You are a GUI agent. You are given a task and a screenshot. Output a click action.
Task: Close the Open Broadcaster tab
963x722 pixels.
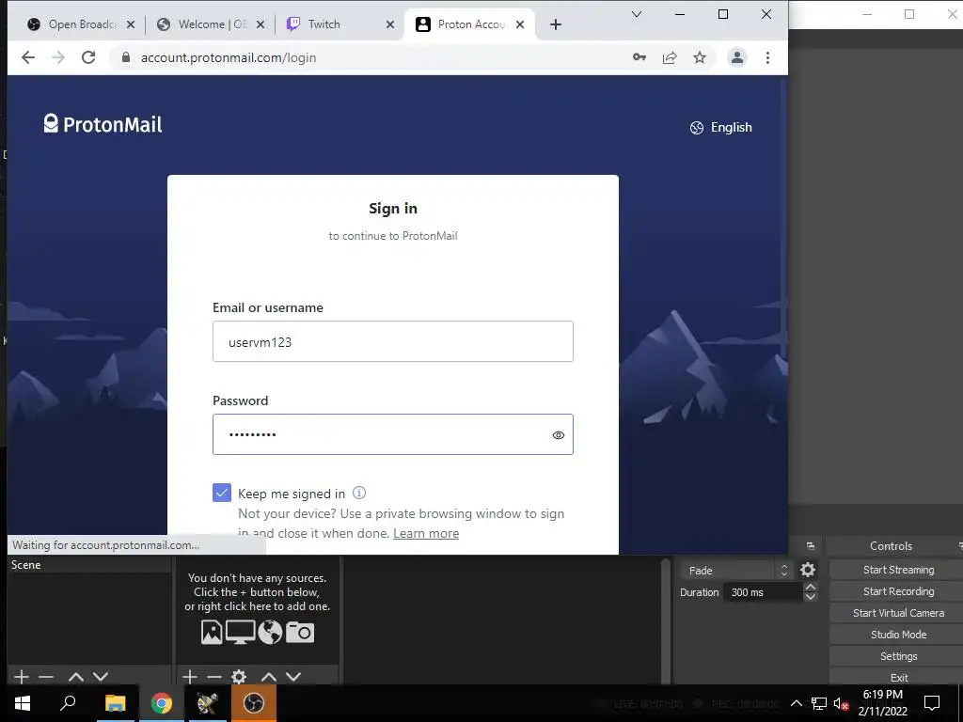[x=131, y=24]
